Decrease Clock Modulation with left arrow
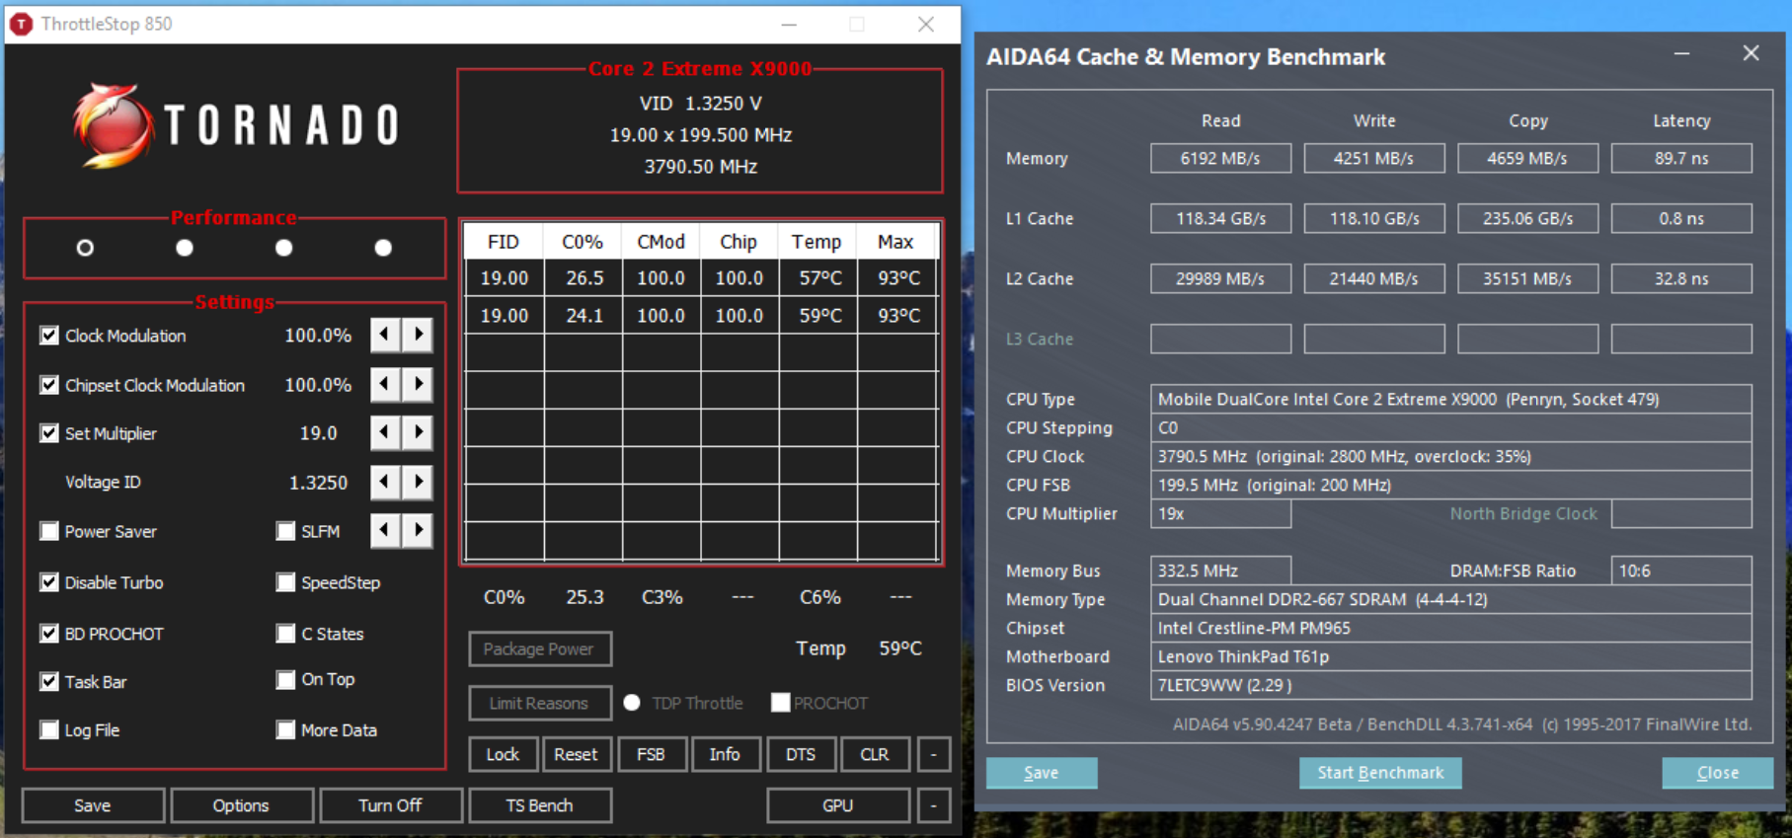 pos(385,336)
